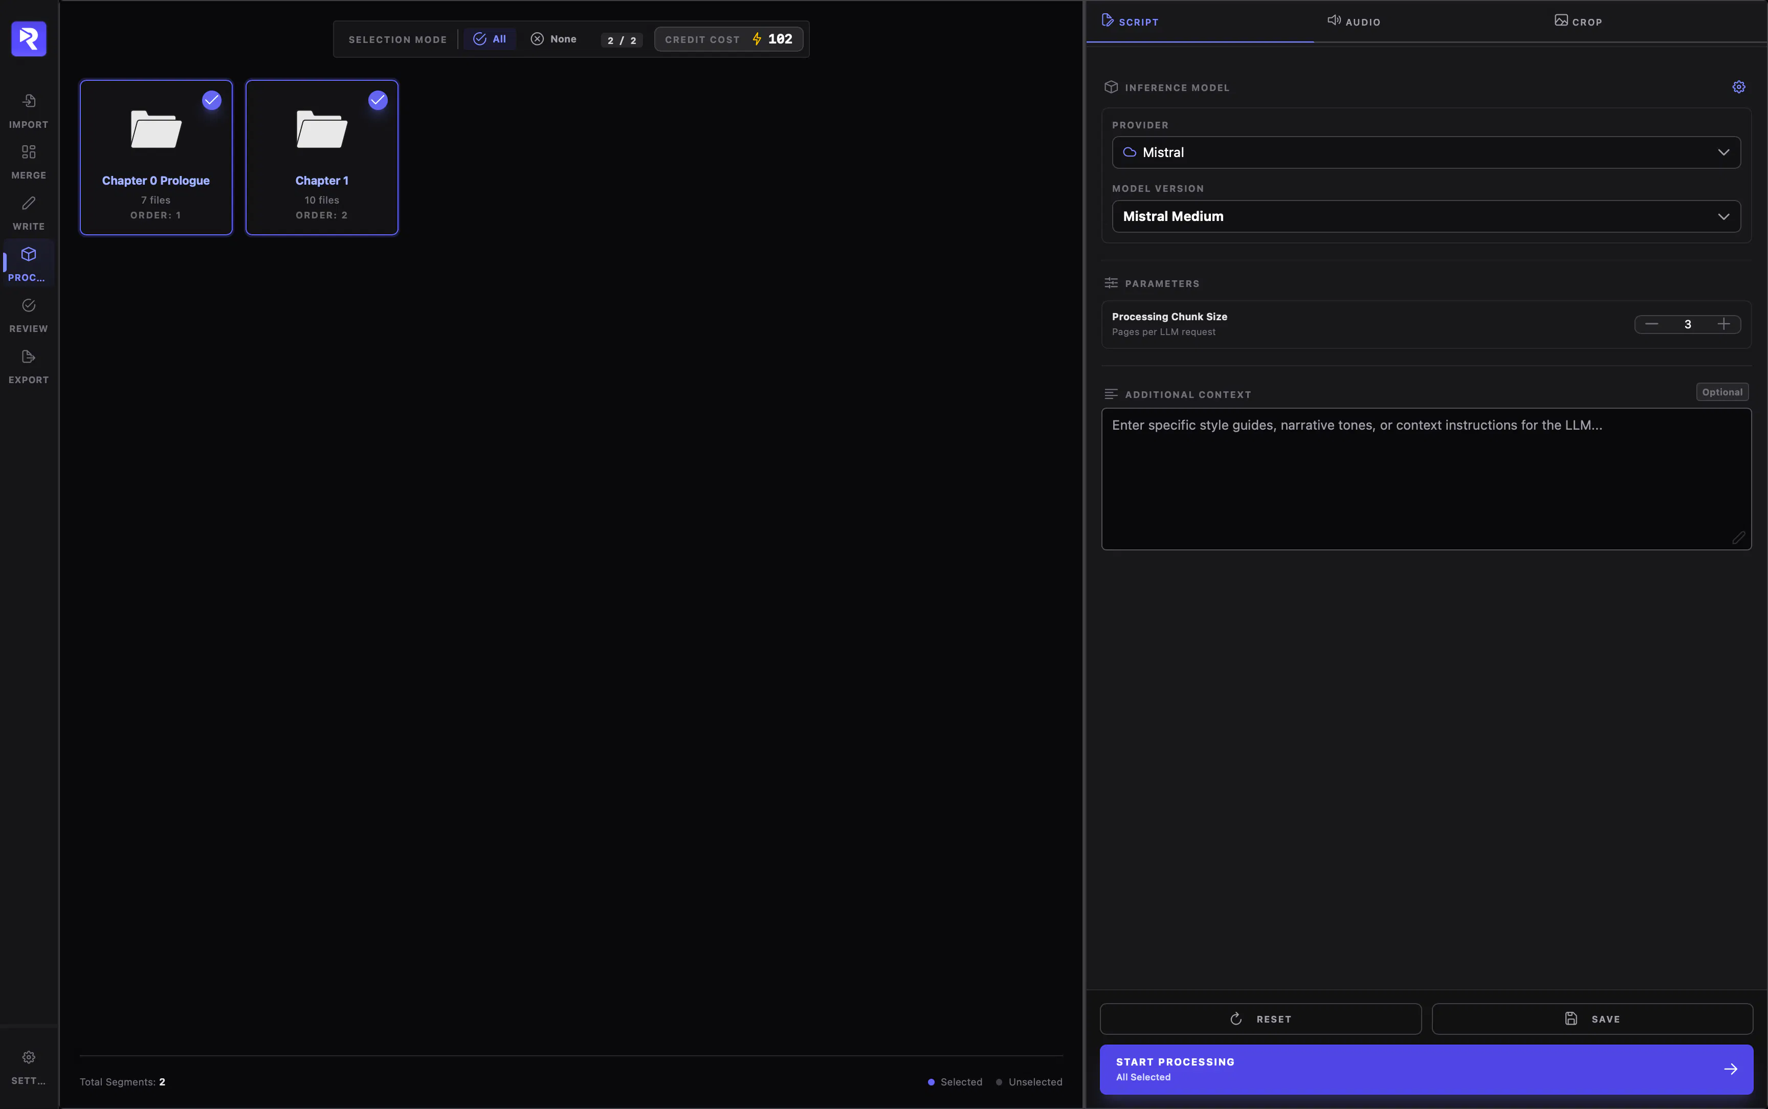Click the Unselected legend entry
Image resolution: width=1768 pixels, height=1109 pixels.
point(1029,1082)
